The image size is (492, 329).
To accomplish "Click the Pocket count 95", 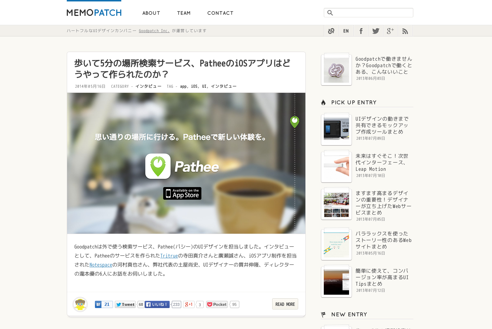I will pyautogui.click(x=235, y=304).
